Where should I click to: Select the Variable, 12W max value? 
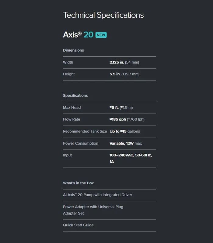click(126, 143)
